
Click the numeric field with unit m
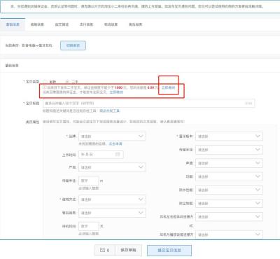pos(89,181)
